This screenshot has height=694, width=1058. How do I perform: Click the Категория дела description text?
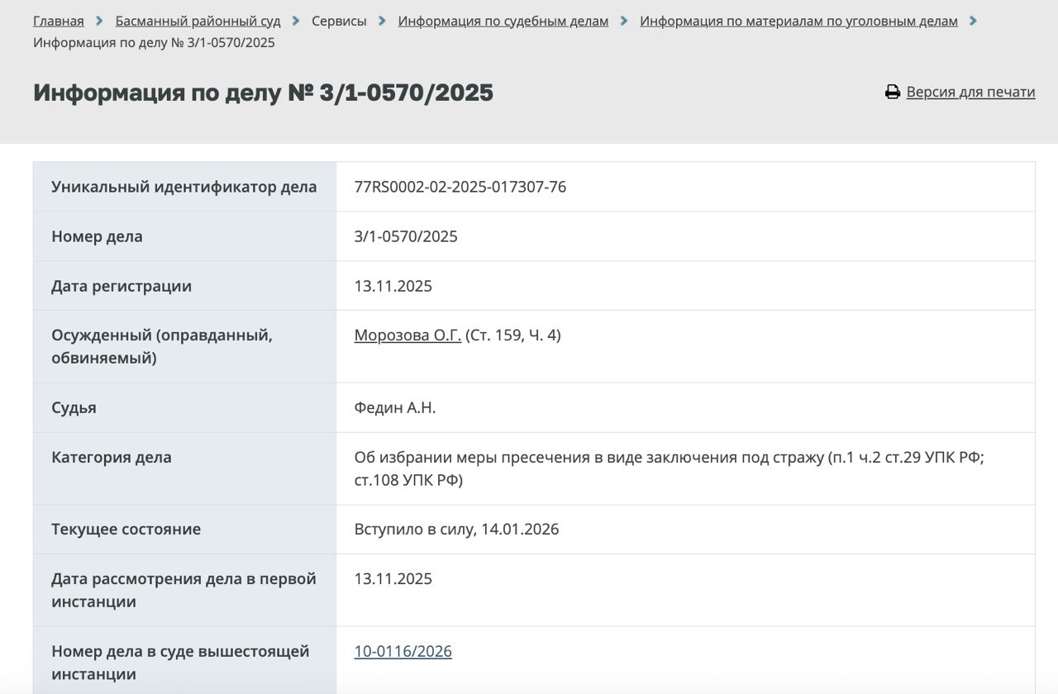pyautogui.click(x=668, y=468)
